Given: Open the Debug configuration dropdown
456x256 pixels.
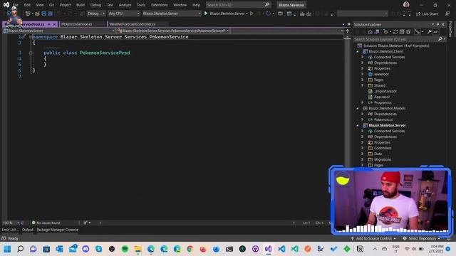Looking at the screenshot, I should (x=96, y=14).
